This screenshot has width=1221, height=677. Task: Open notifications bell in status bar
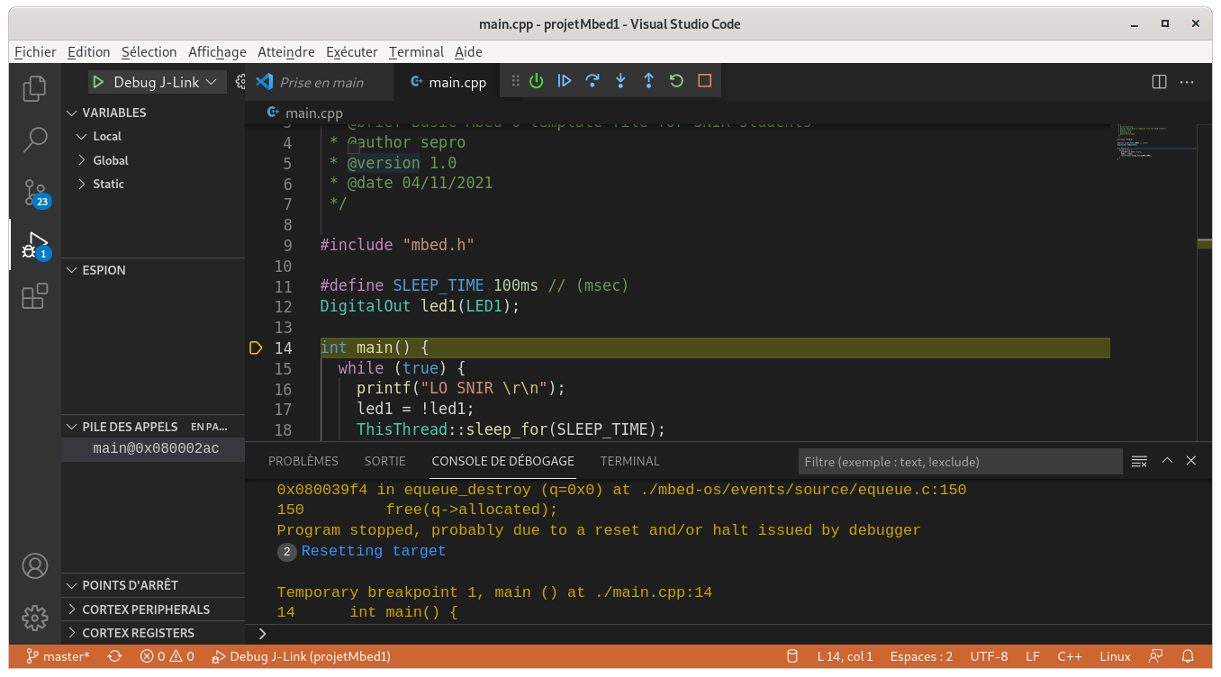pos(1188,656)
